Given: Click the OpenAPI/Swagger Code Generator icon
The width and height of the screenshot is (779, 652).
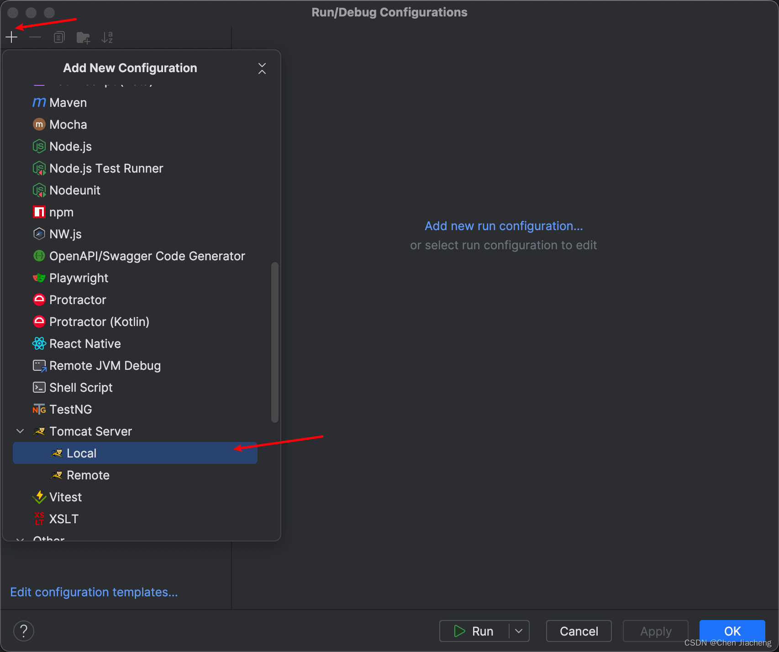Looking at the screenshot, I should pos(39,256).
